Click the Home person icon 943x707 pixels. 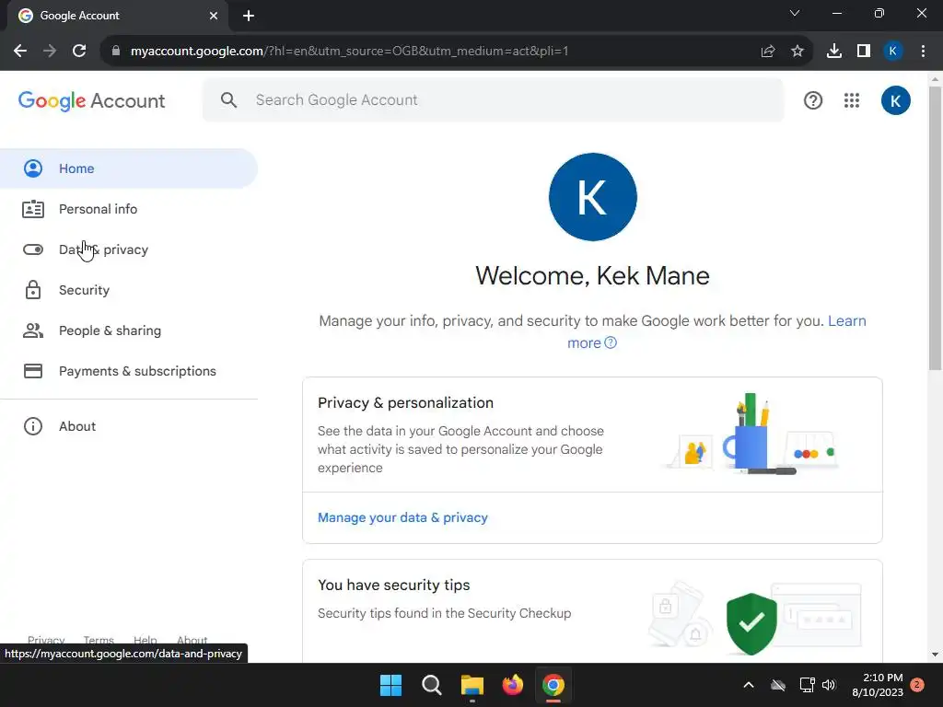[x=33, y=168]
